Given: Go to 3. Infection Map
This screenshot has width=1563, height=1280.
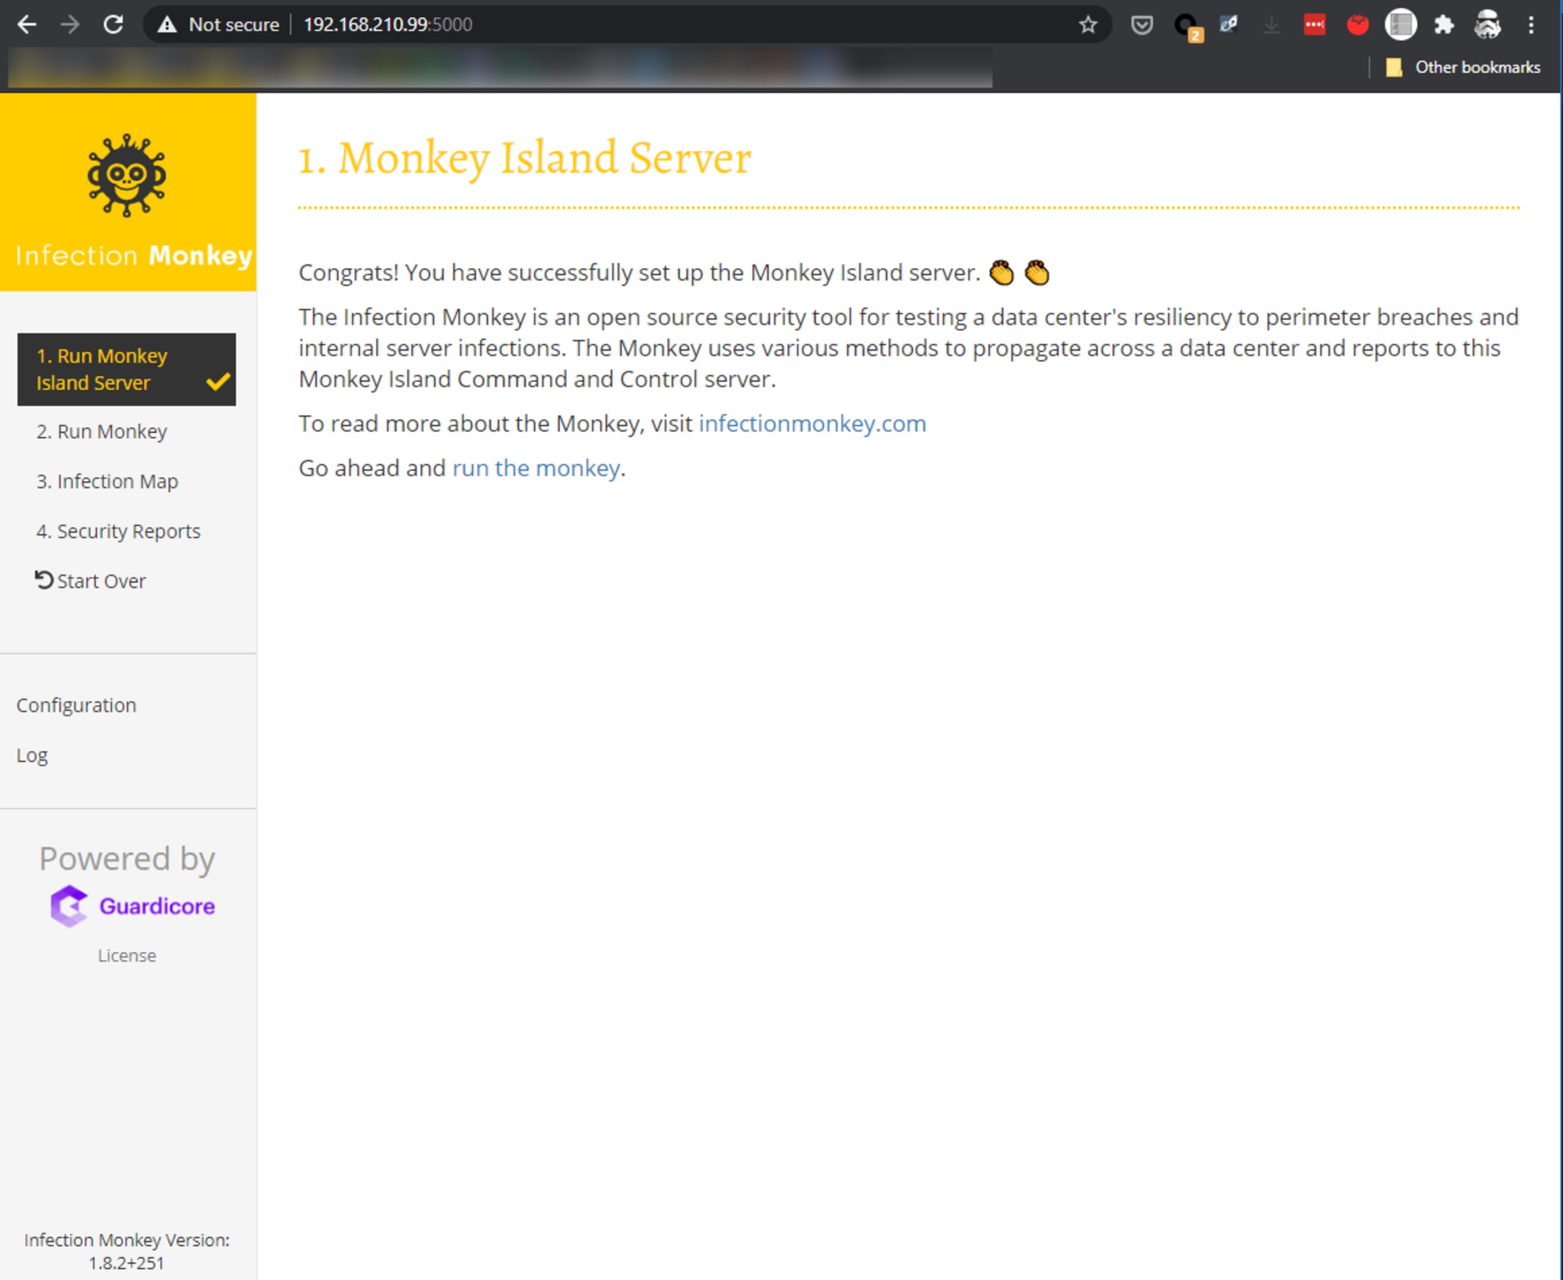Looking at the screenshot, I should (107, 482).
